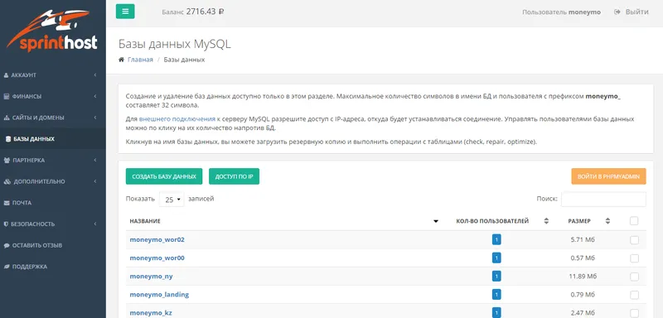Click the Sprinthost logo
Screen dimensions: 663x318
(x=52, y=31)
